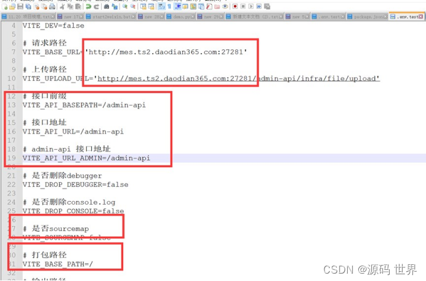Open Find with the binoculars icon
This screenshot has width=426, height=281.
pos(107,7)
